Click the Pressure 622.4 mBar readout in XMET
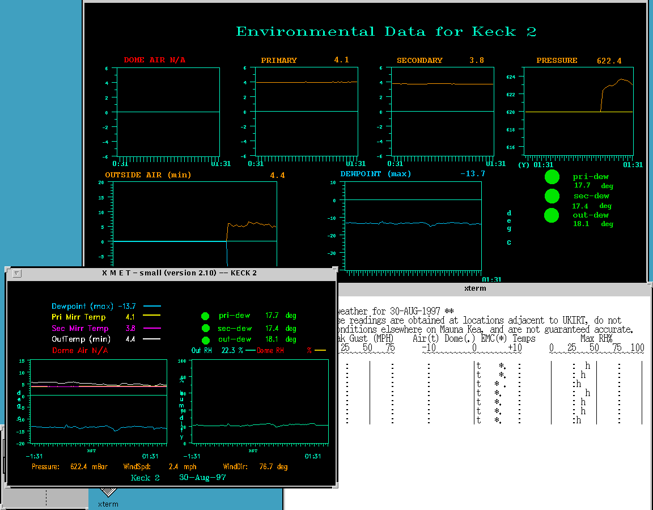 (70, 467)
